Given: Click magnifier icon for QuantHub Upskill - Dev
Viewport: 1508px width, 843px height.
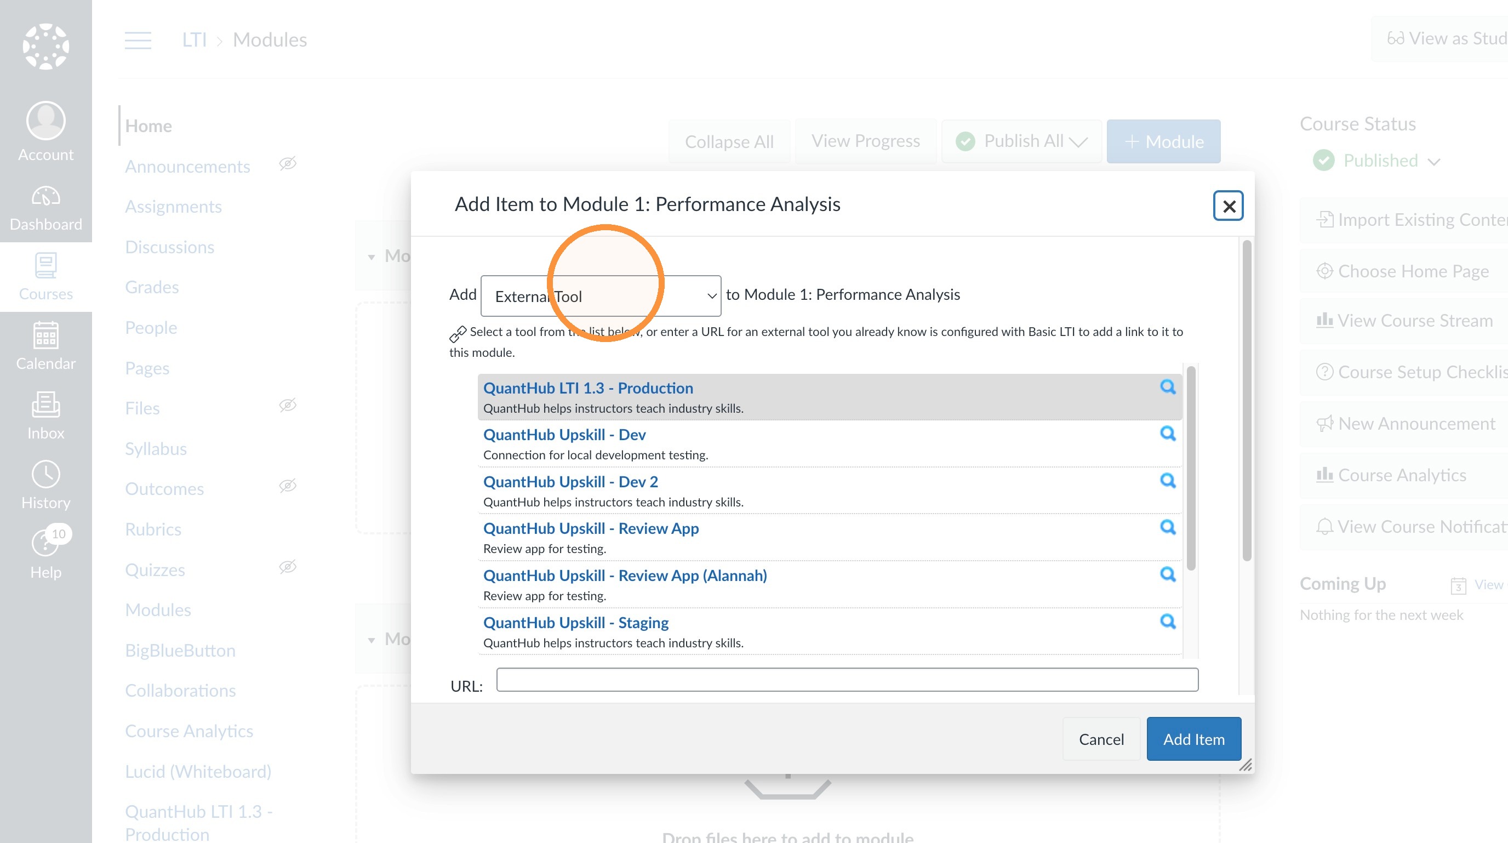Looking at the screenshot, I should 1167,434.
